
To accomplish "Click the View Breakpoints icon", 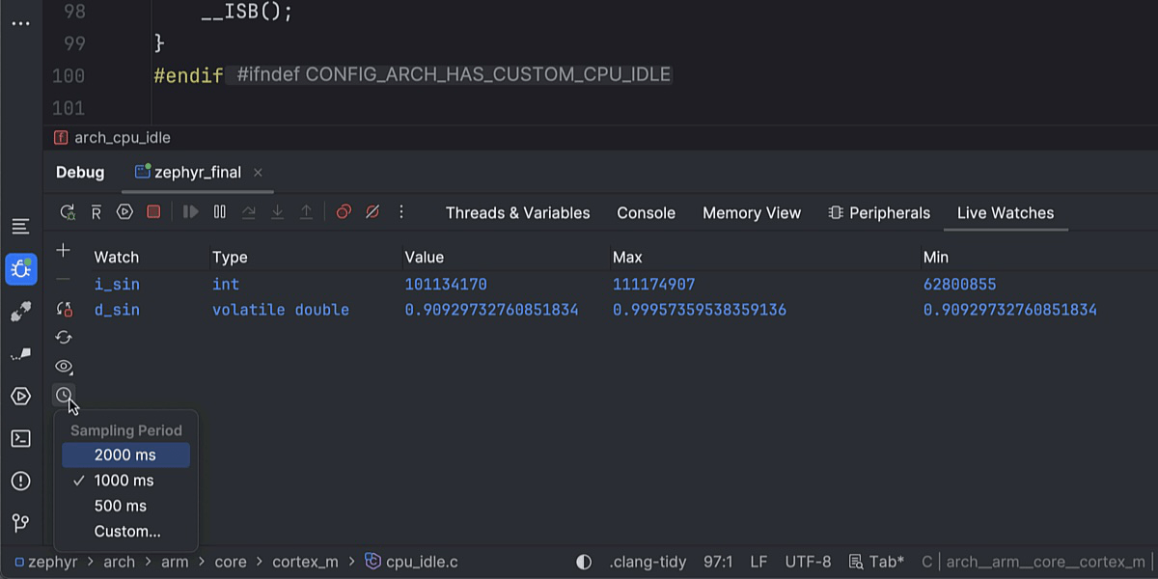I will (x=344, y=212).
